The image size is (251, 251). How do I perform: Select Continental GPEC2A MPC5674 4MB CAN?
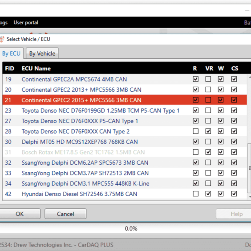(125, 79)
